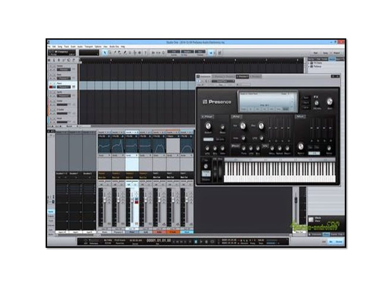Click the Mix button at bottom right
The width and height of the screenshot is (386, 289).
pos(331,242)
